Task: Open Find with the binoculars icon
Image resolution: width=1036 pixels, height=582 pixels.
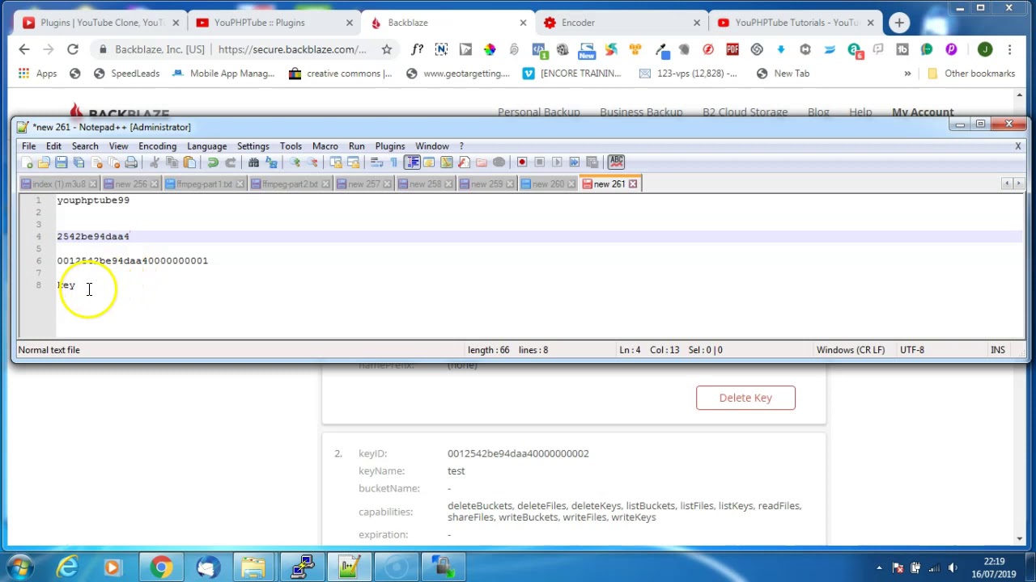Action: 253,162
